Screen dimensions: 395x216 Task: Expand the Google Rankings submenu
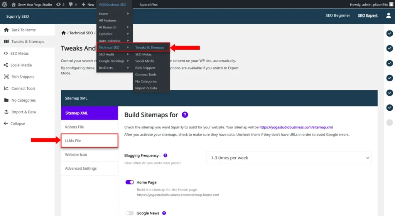pyautogui.click(x=128, y=61)
